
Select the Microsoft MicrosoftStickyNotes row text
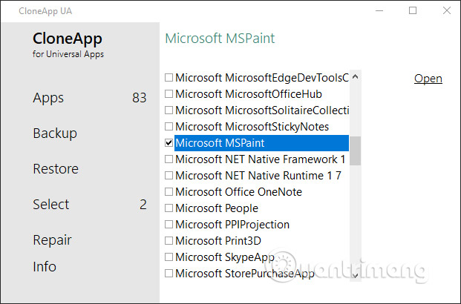252,127
